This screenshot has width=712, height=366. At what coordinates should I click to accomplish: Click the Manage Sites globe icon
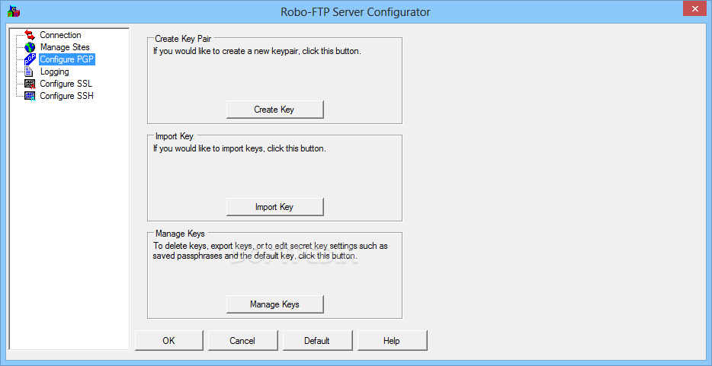30,47
